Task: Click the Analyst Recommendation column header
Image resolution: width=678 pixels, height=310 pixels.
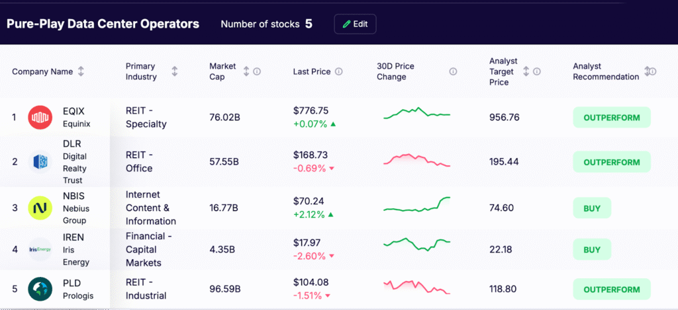Action: (x=606, y=71)
